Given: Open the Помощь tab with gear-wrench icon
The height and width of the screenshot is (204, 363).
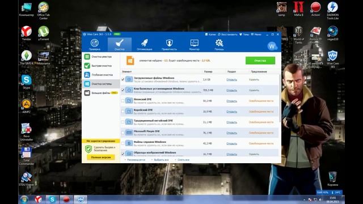Looking at the screenshot, I should coord(219,45).
